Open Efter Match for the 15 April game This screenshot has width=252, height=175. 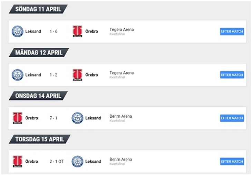point(232,162)
